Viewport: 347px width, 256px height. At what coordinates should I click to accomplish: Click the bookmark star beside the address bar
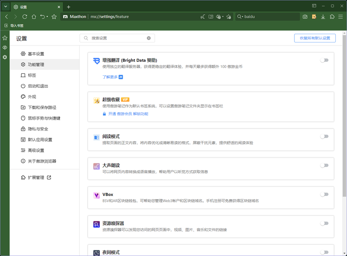click(54, 16)
